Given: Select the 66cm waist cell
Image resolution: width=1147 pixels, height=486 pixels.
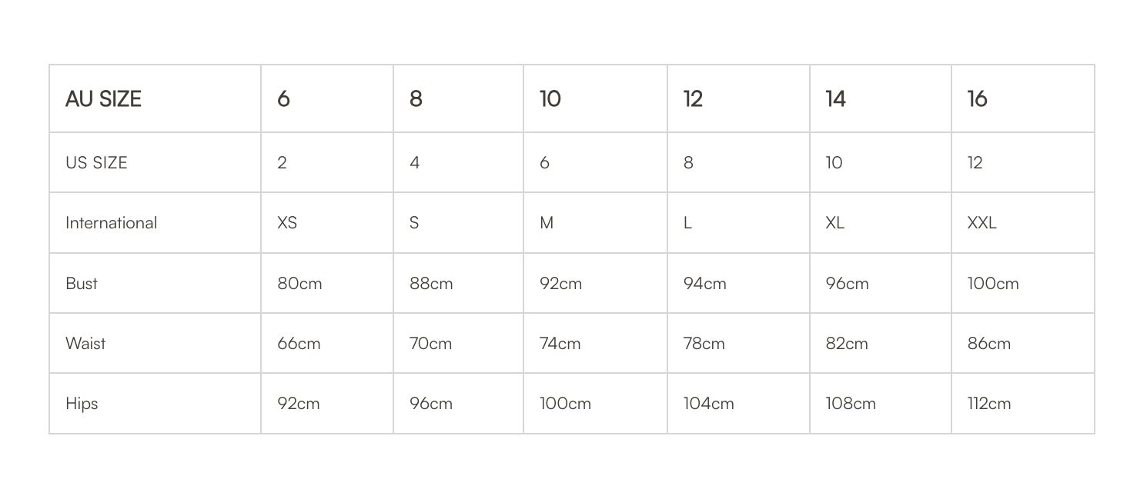Looking at the screenshot, I should 327,343.
